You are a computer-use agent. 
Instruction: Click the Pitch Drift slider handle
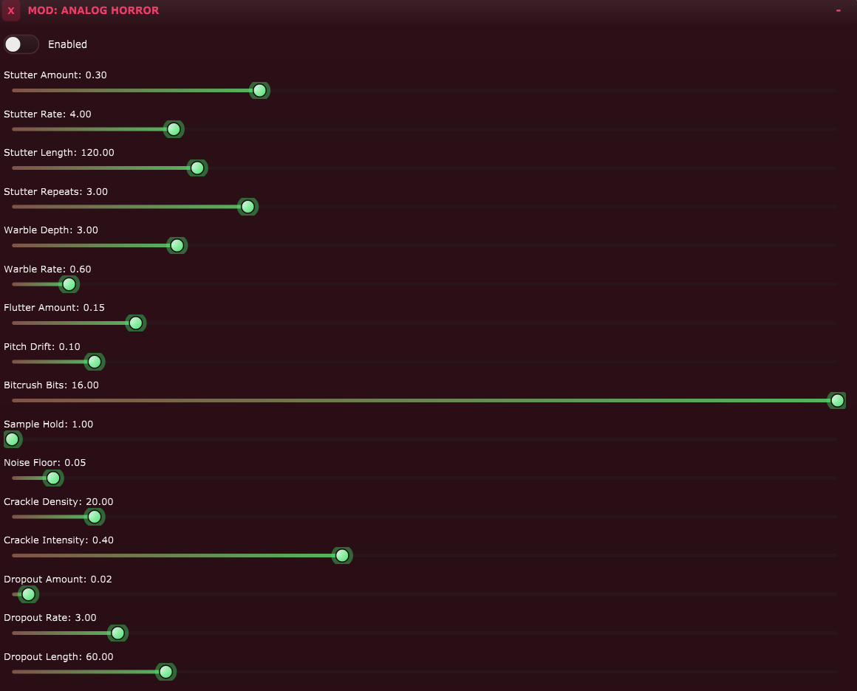click(x=95, y=362)
